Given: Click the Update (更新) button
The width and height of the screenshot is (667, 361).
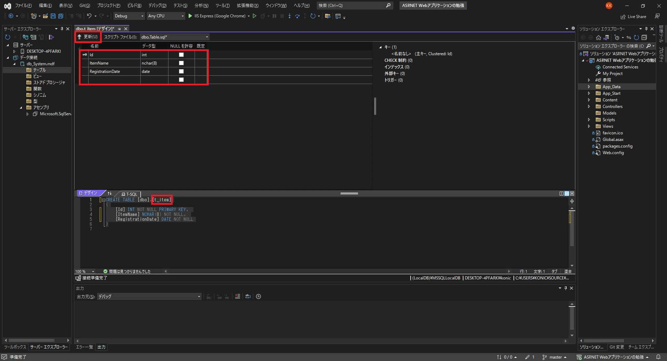Looking at the screenshot, I should tap(88, 37).
